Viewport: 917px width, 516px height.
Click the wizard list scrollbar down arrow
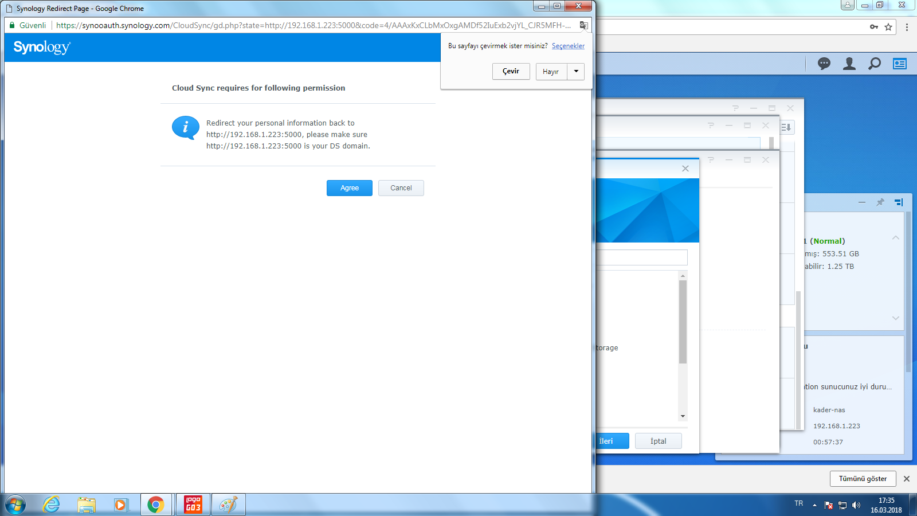point(683,416)
